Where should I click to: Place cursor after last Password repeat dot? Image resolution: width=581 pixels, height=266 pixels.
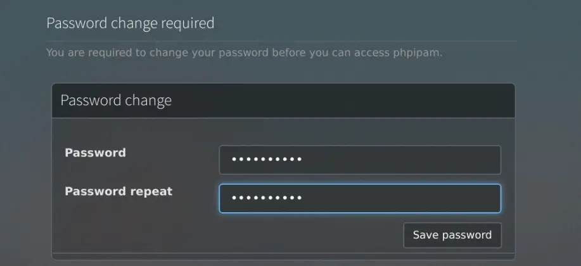point(303,198)
